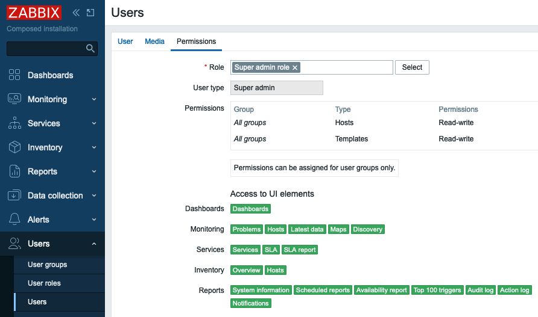Click the Monitoring Hosts tag

click(x=276, y=229)
